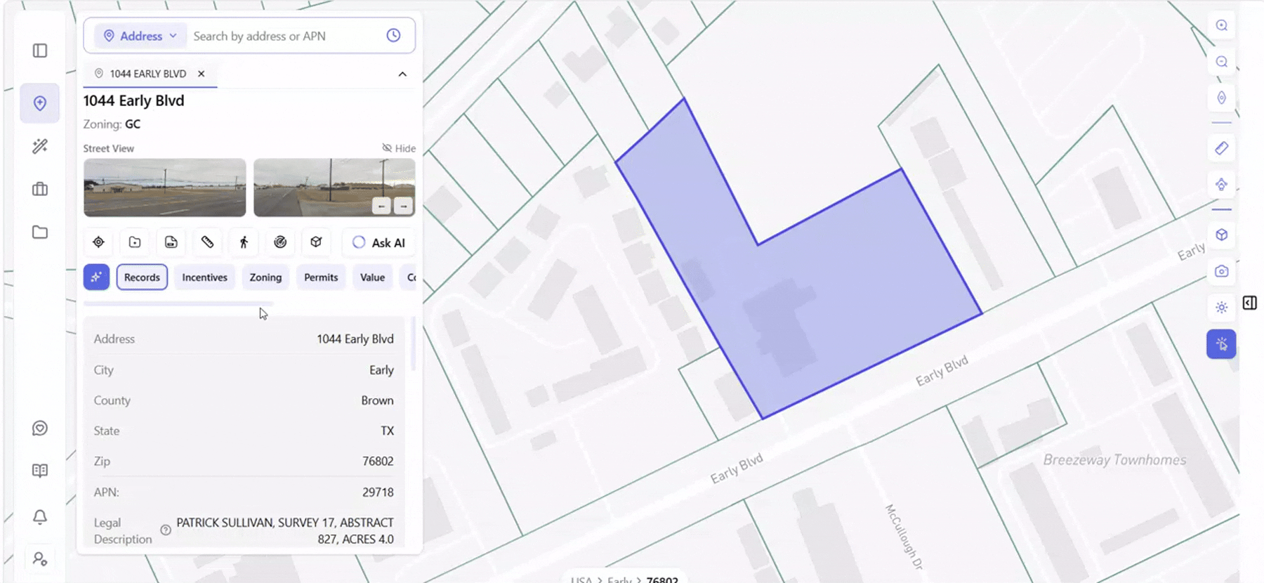The width and height of the screenshot is (1264, 583).
Task: Click the APN value 29718
Action: click(x=378, y=492)
